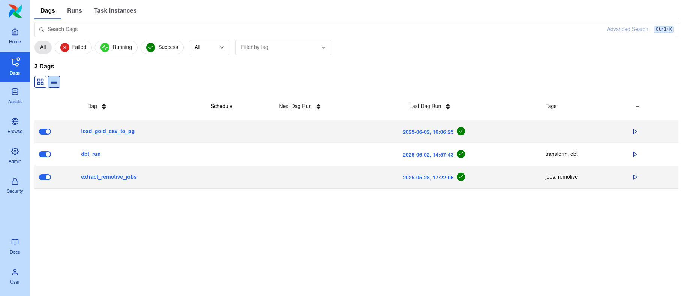Viewport: 682px width, 296px height.
Task: Switch to table list view
Action: click(54, 82)
